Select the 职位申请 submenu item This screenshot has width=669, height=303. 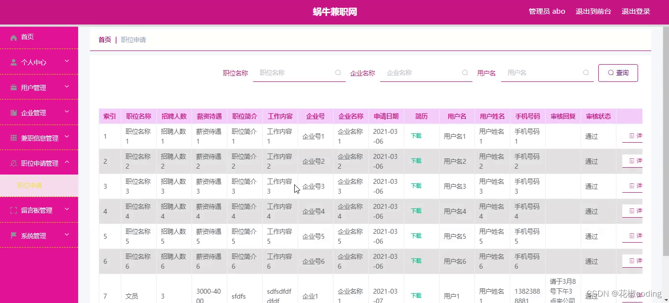(39, 186)
